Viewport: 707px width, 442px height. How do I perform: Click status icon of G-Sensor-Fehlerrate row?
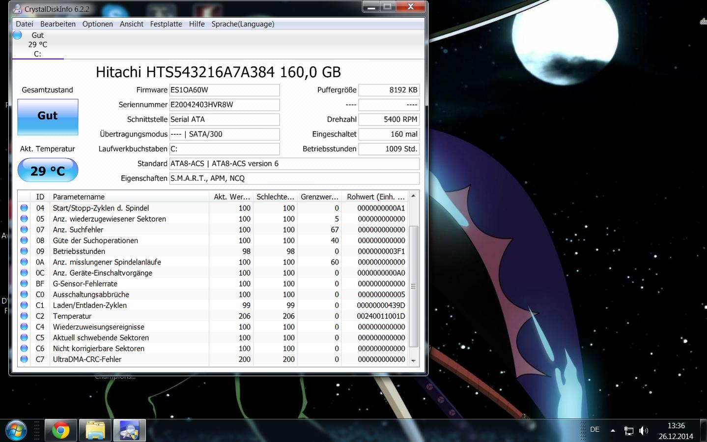[24, 284]
